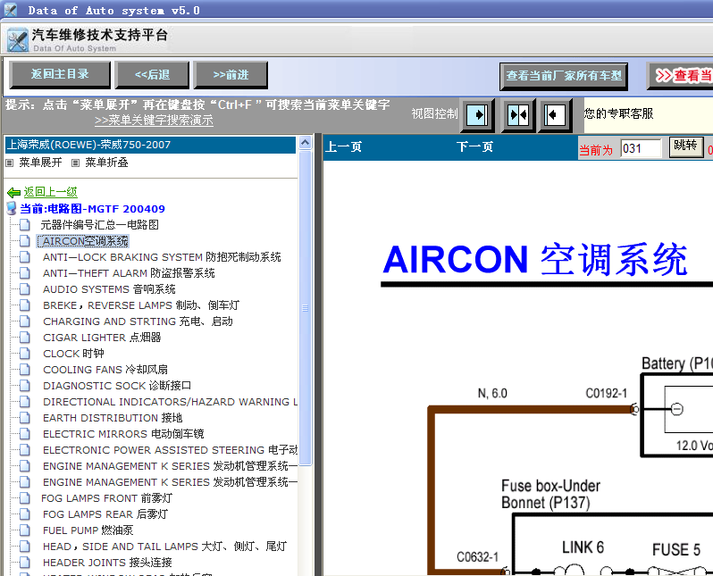The image size is (713, 576).
Task: Click page icon beside COOLING FANS
Action: 24,370
